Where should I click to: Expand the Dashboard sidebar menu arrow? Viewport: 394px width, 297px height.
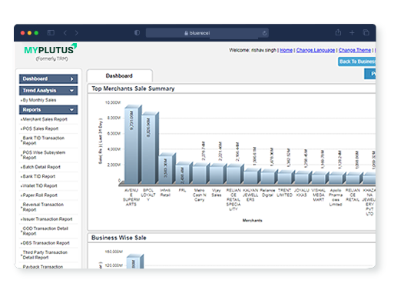click(x=72, y=79)
